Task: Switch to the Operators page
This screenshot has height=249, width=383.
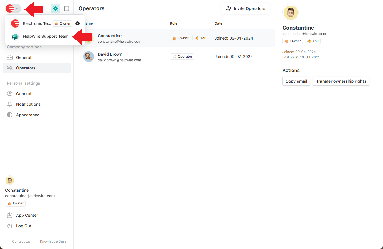Action: click(26, 68)
